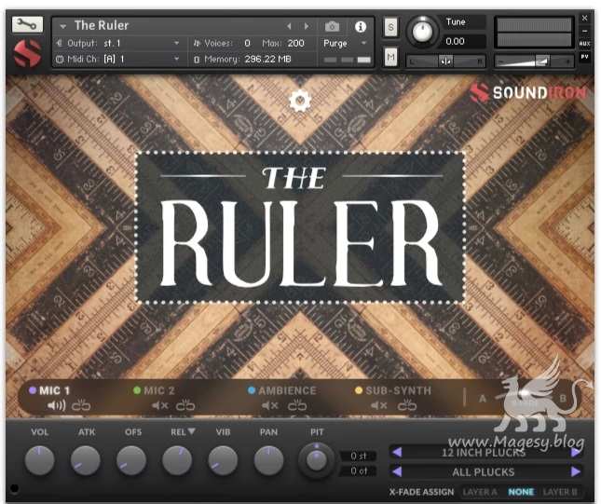This screenshot has height=504, width=601.
Task: Adjust the Tune knob
Action: tap(422, 31)
